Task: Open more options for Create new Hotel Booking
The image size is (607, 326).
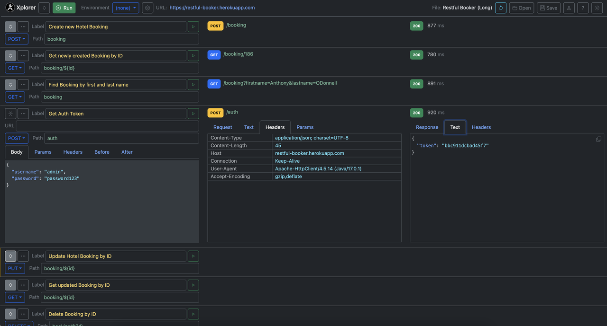Action: [x=23, y=26]
